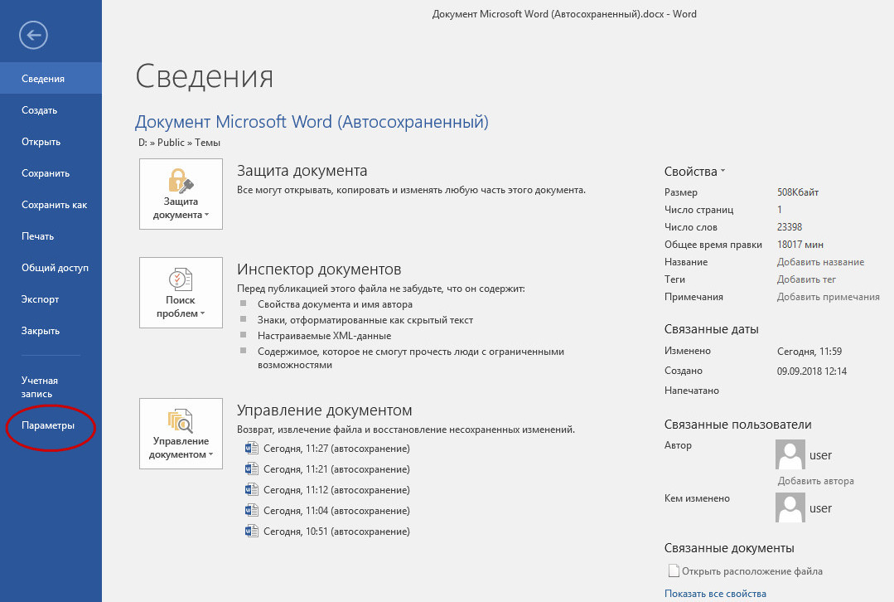This screenshot has height=602, width=894.
Task: Click Word file icon beside 11:21 autosave
Action: click(251, 469)
